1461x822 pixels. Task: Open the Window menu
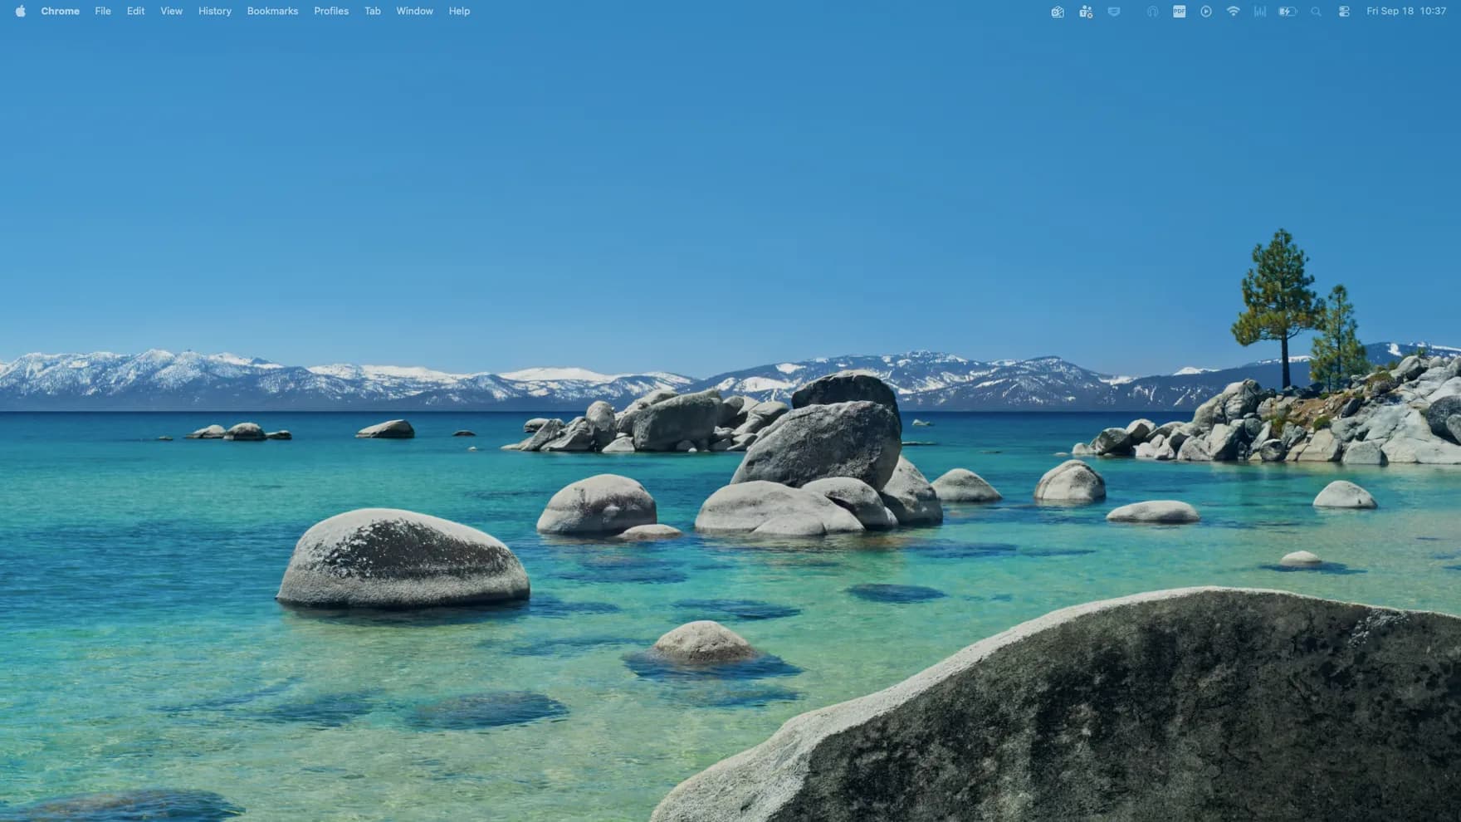click(414, 11)
